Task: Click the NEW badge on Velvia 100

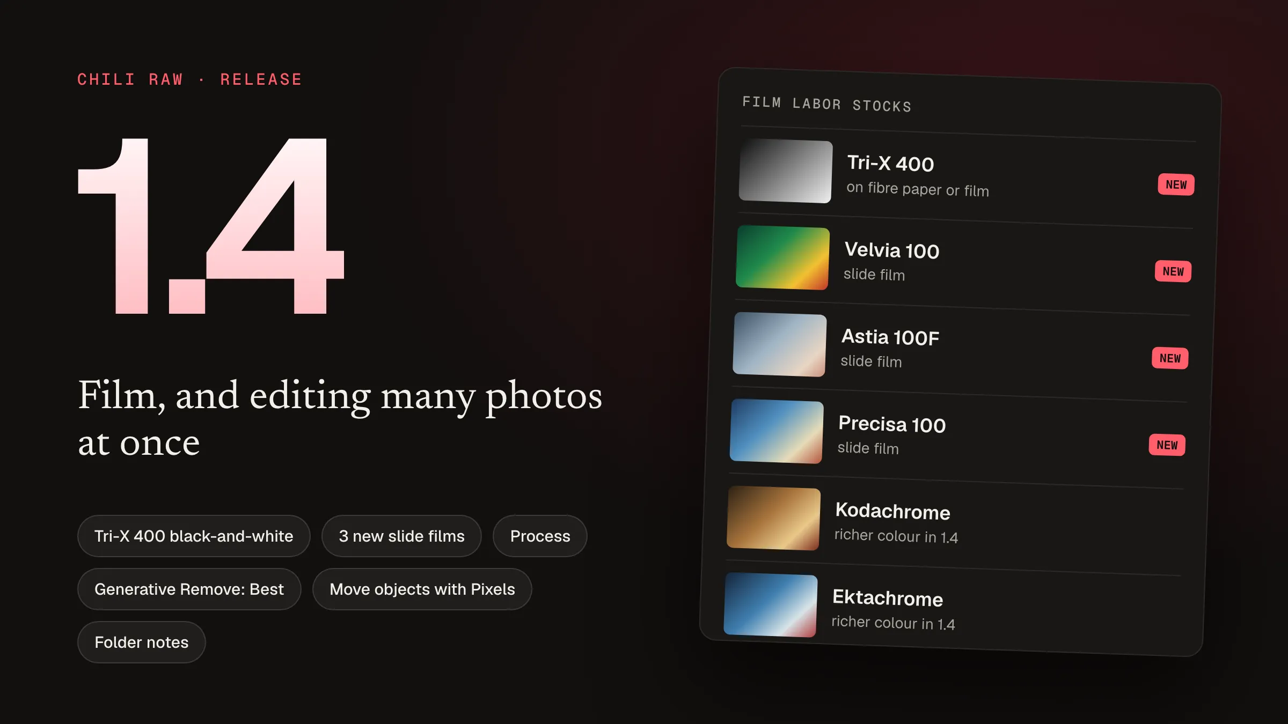Action: click(x=1173, y=271)
